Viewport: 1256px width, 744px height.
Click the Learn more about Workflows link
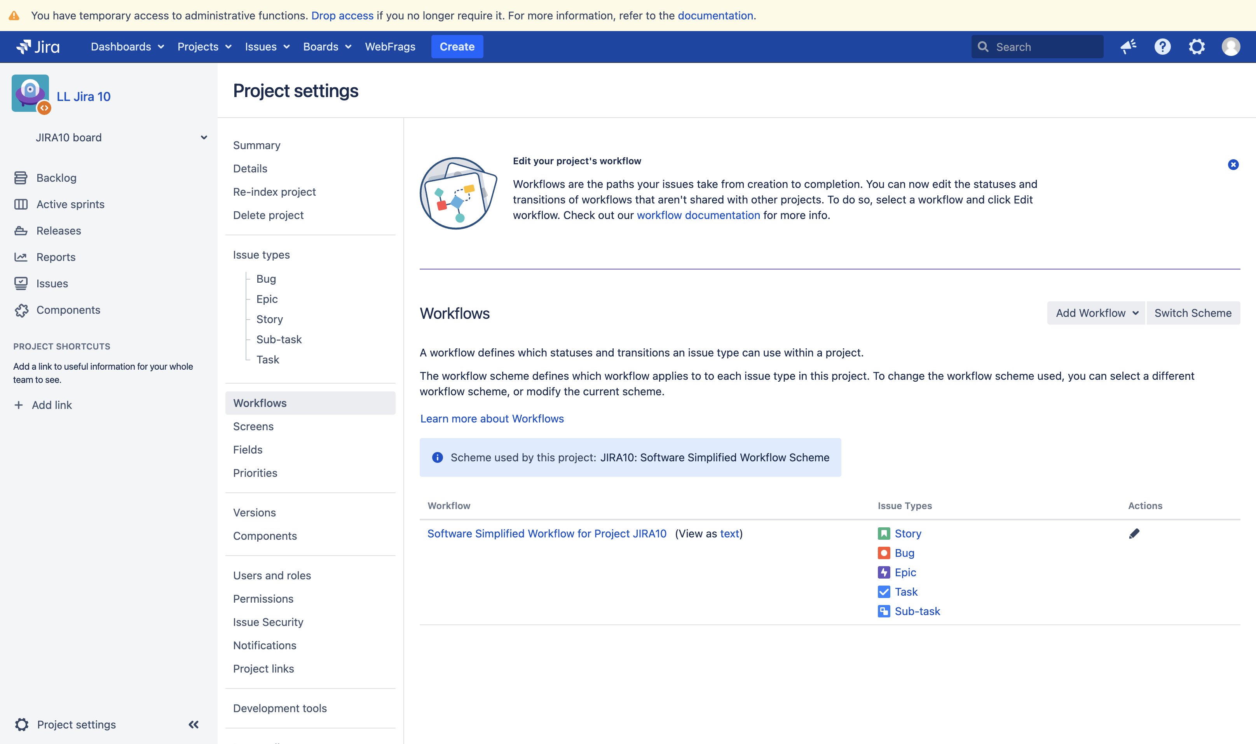tap(492, 418)
